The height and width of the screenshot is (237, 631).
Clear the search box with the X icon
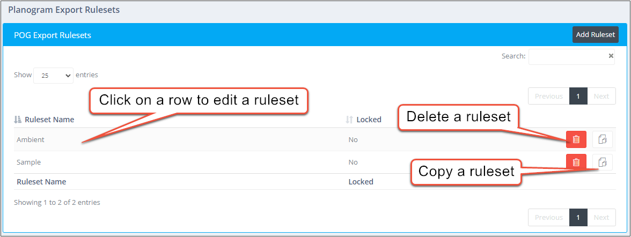click(x=611, y=56)
